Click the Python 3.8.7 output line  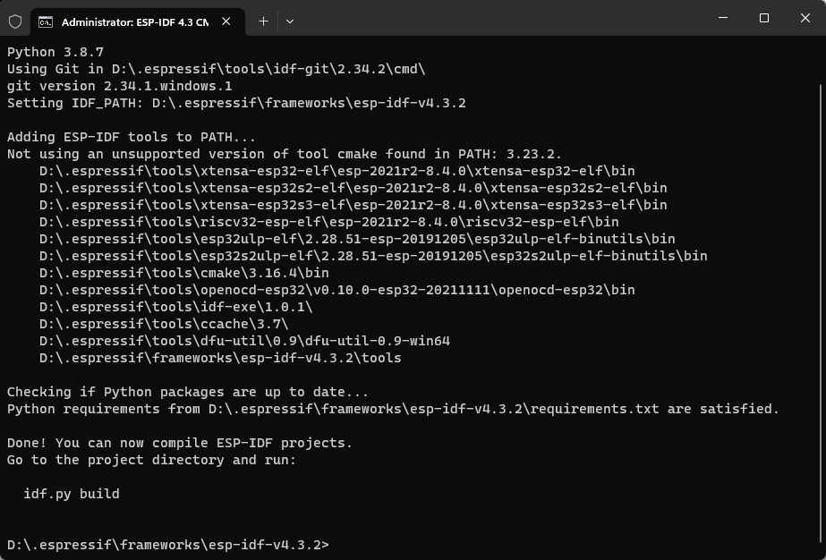tap(55, 52)
